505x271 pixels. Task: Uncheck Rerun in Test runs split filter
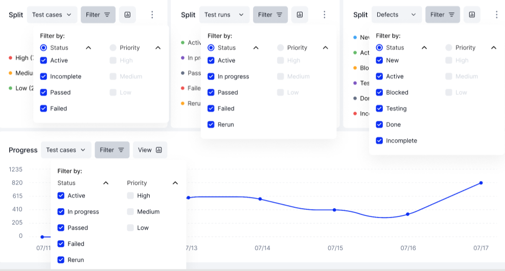tap(211, 125)
